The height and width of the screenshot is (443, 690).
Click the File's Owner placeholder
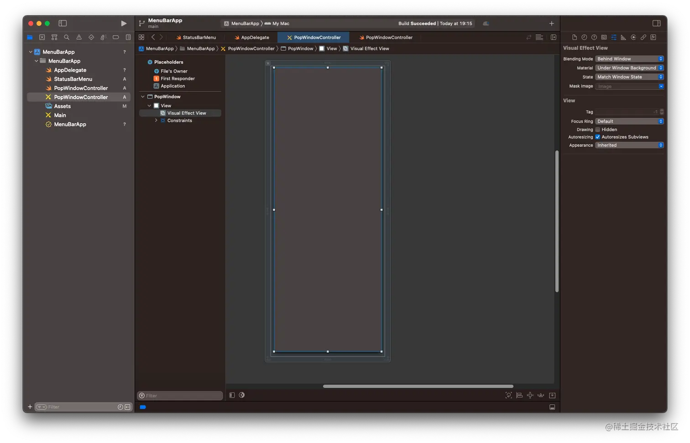point(174,71)
